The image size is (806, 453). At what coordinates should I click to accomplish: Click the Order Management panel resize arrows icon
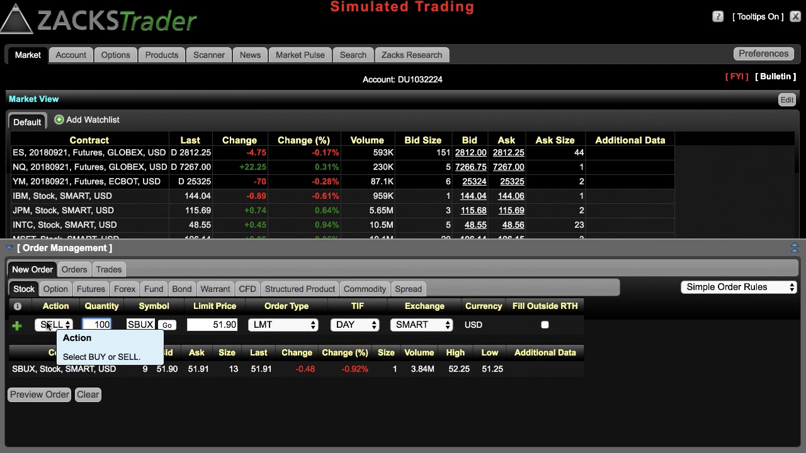794,248
